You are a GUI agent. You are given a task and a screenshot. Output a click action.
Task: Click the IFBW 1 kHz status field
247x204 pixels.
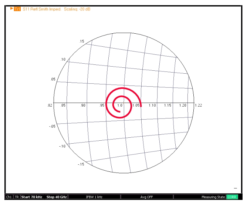coord(94,197)
